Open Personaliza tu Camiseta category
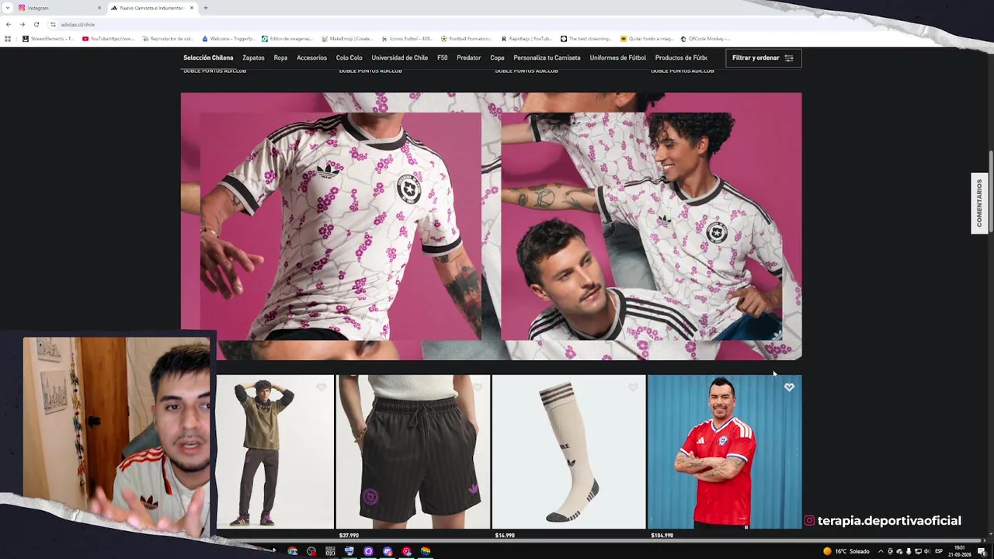994x559 pixels. pyautogui.click(x=547, y=57)
